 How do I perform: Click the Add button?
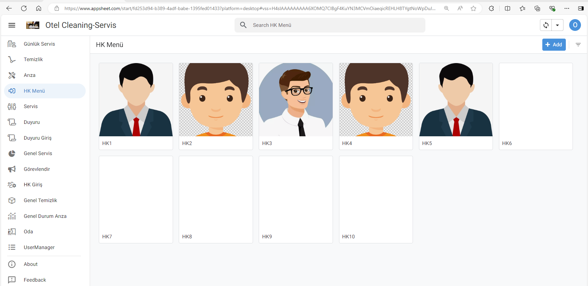[x=554, y=45]
